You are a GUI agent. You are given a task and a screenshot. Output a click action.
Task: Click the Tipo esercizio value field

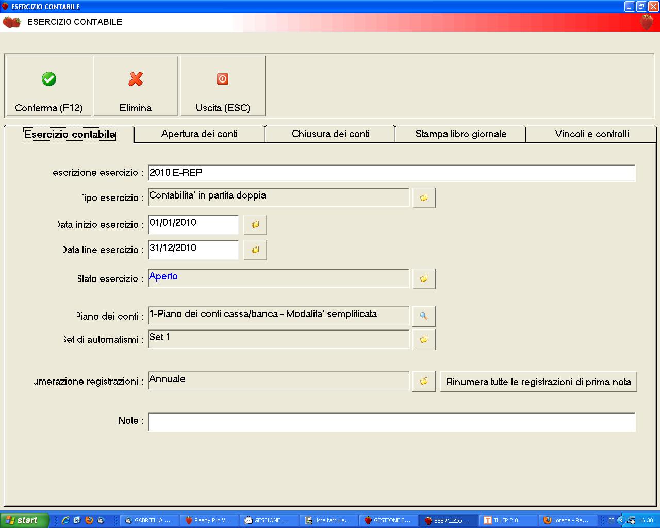coord(278,197)
